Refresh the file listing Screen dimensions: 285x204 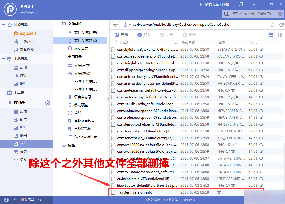281,25
